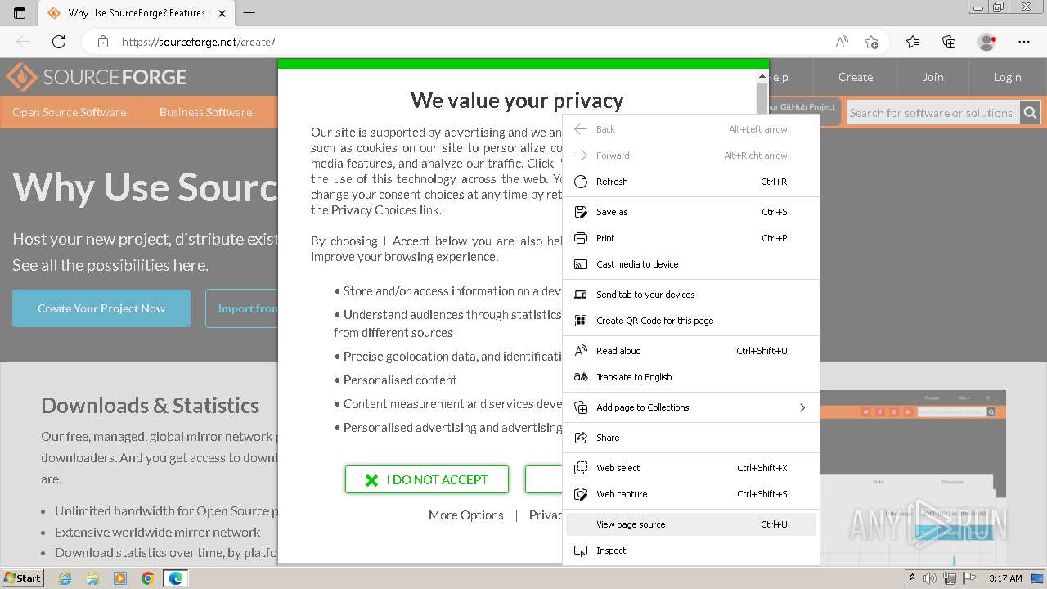Click the Web select icon
The height and width of the screenshot is (589, 1047).
pos(581,468)
